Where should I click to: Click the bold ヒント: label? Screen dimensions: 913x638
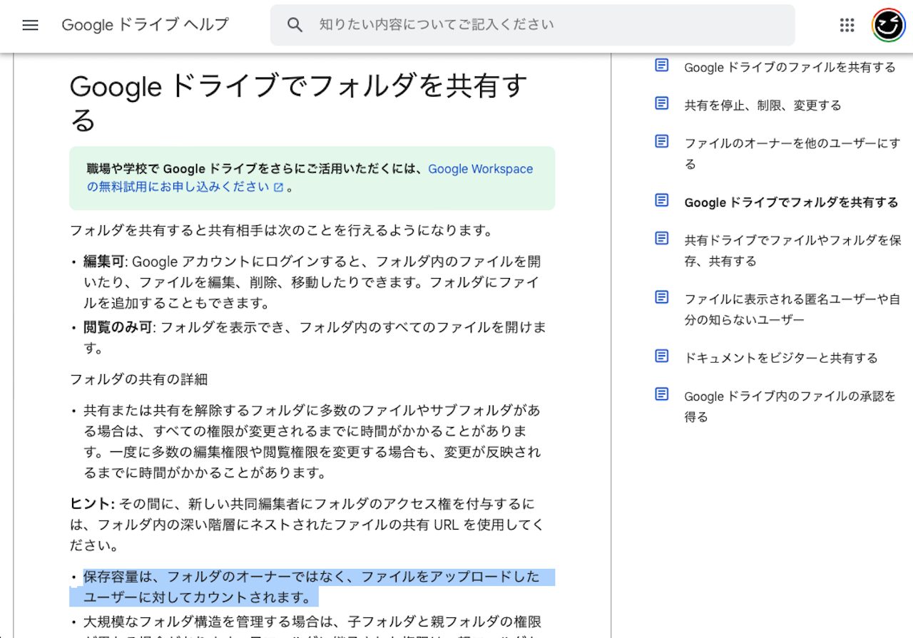[92, 504]
